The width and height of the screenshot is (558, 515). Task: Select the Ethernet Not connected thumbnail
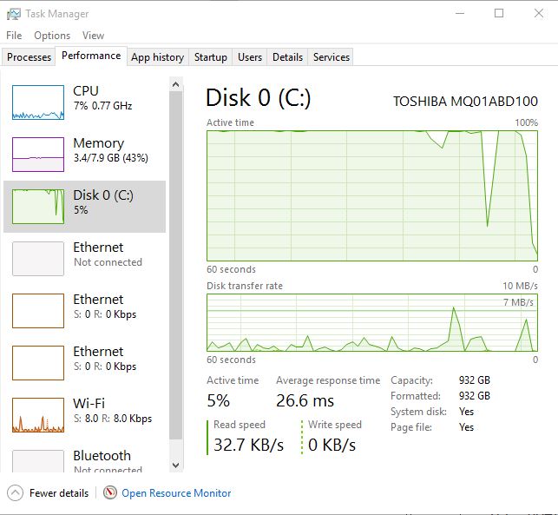38,259
